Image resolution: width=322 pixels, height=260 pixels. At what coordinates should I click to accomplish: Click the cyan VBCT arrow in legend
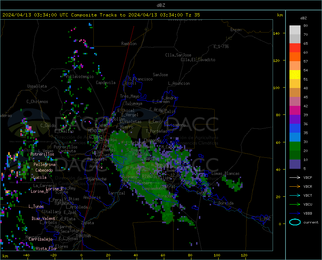click(295, 195)
